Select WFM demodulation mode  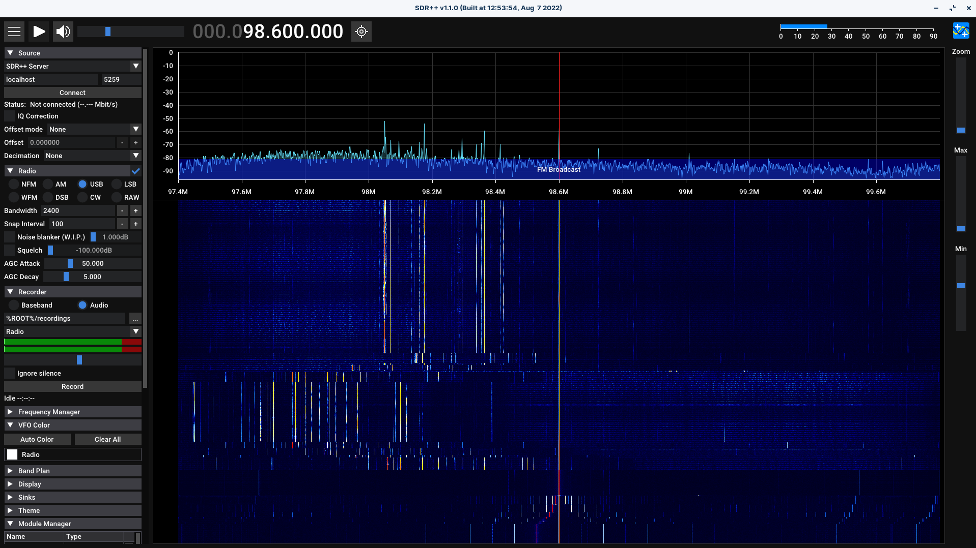(14, 197)
